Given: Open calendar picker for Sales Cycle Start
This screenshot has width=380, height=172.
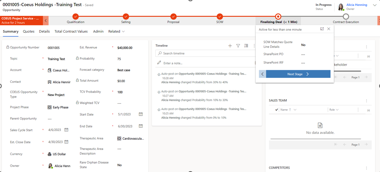Looking at the screenshot, I should click(66, 130).
